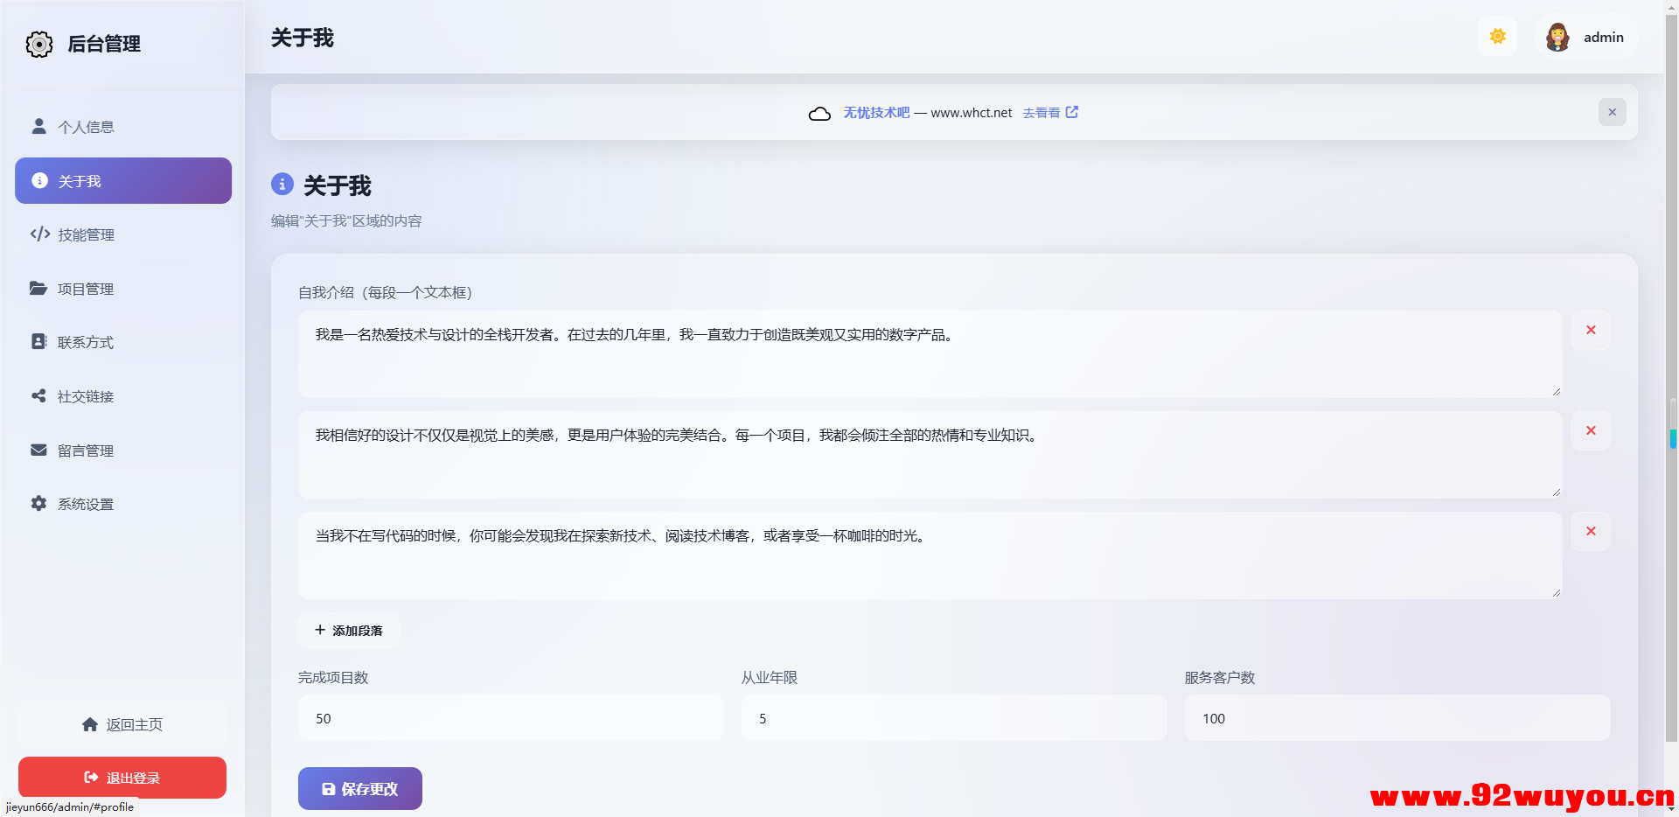Select the 技能管理 code icon
This screenshot has height=817, width=1679.
coord(38,234)
